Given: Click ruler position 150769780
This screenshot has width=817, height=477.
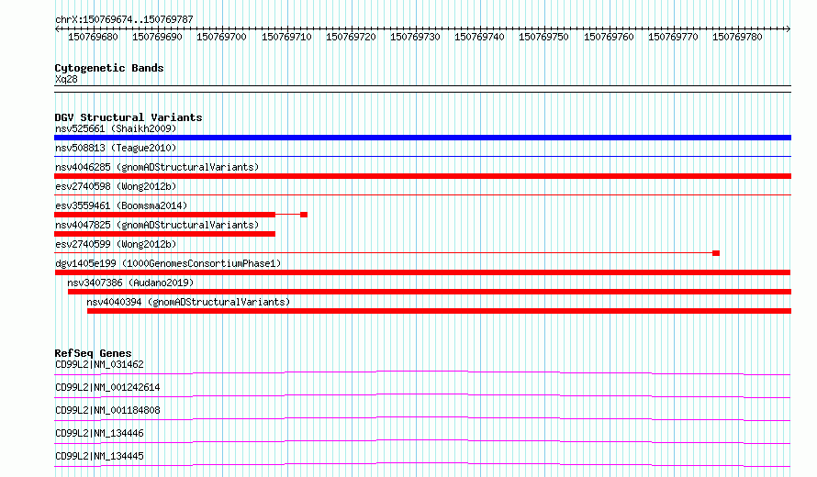Looking at the screenshot, I should pyautogui.click(x=737, y=37).
